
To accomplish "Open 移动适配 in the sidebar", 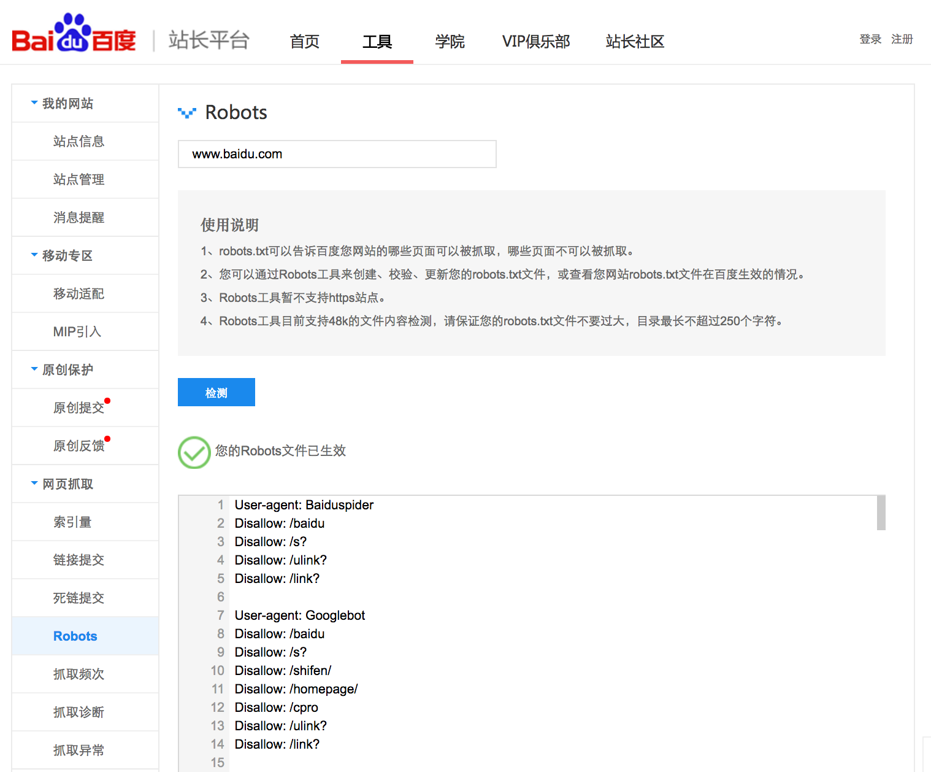I will pos(85,293).
